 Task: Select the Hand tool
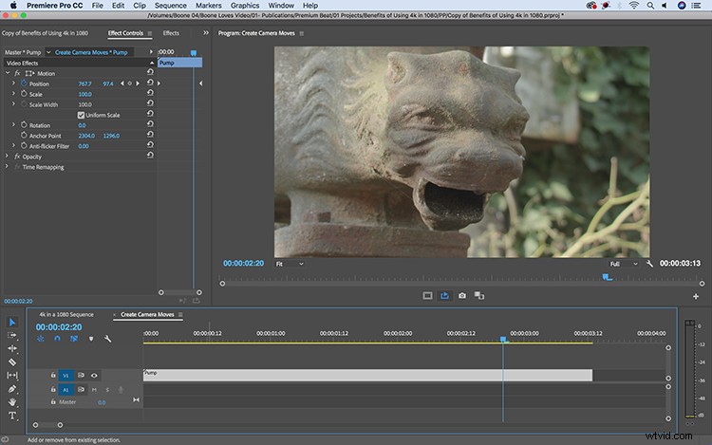click(12, 402)
